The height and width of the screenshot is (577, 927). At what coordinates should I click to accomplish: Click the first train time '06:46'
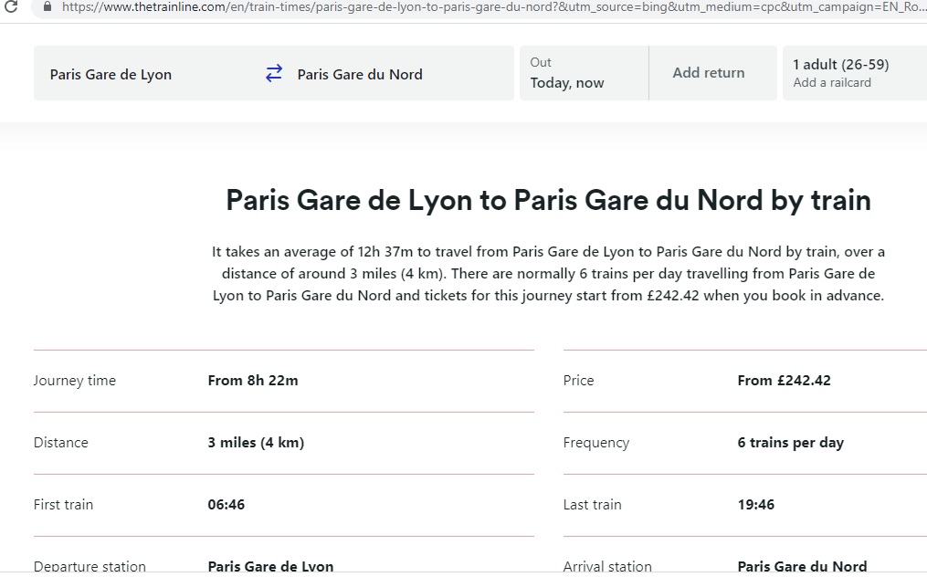226,504
